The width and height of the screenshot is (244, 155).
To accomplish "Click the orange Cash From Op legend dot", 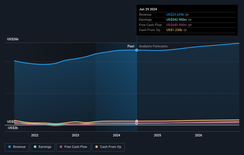I will 97,147.
